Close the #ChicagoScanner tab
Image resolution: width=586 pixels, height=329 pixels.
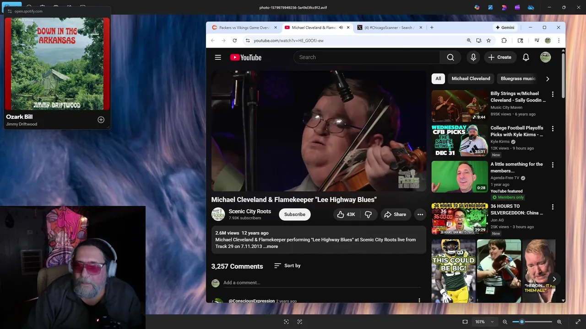[421, 27]
